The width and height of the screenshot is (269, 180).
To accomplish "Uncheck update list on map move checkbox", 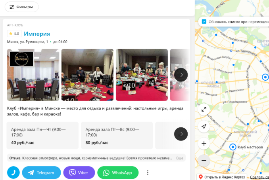I will click(x=204, y=22).
